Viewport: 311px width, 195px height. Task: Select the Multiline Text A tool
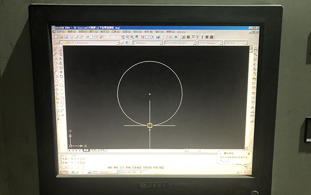[58, 119]
